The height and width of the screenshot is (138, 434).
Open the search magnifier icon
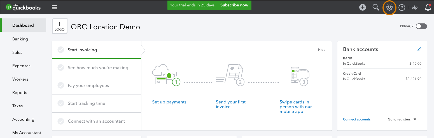pyautogui.click(x=376, y=8)
